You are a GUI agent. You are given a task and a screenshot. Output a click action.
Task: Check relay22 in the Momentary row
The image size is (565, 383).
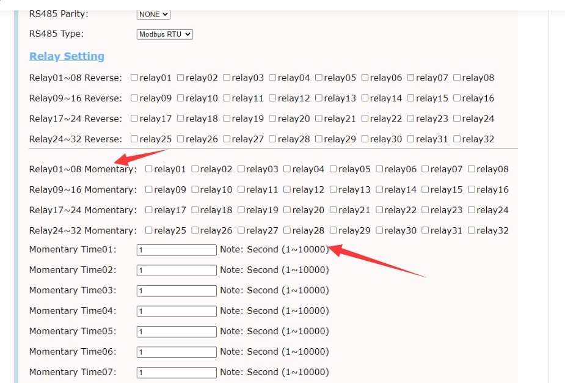click(379, 210)
